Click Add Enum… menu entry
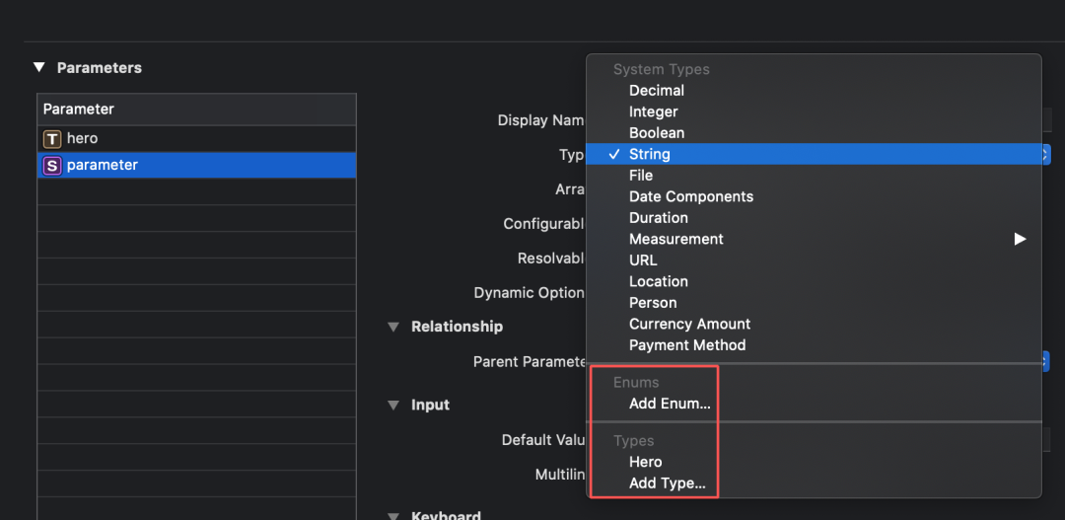 click(670, 404)
